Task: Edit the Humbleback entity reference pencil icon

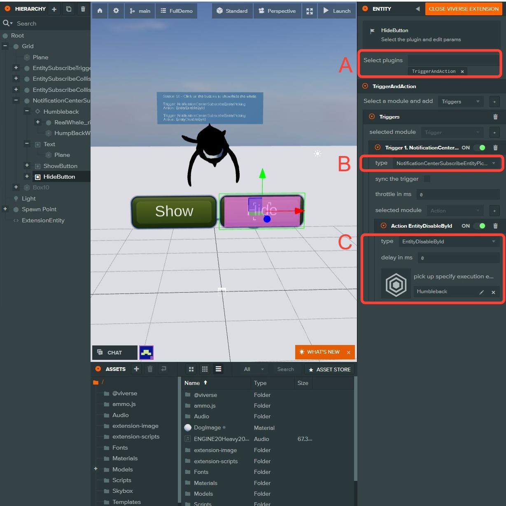Action: (481, 292)
